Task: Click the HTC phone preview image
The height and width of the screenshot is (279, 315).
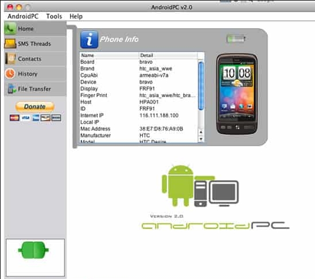Action: click(237, 94)
